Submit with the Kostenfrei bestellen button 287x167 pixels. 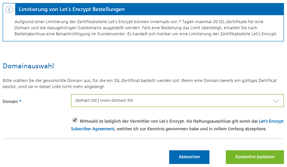[255, 157]
